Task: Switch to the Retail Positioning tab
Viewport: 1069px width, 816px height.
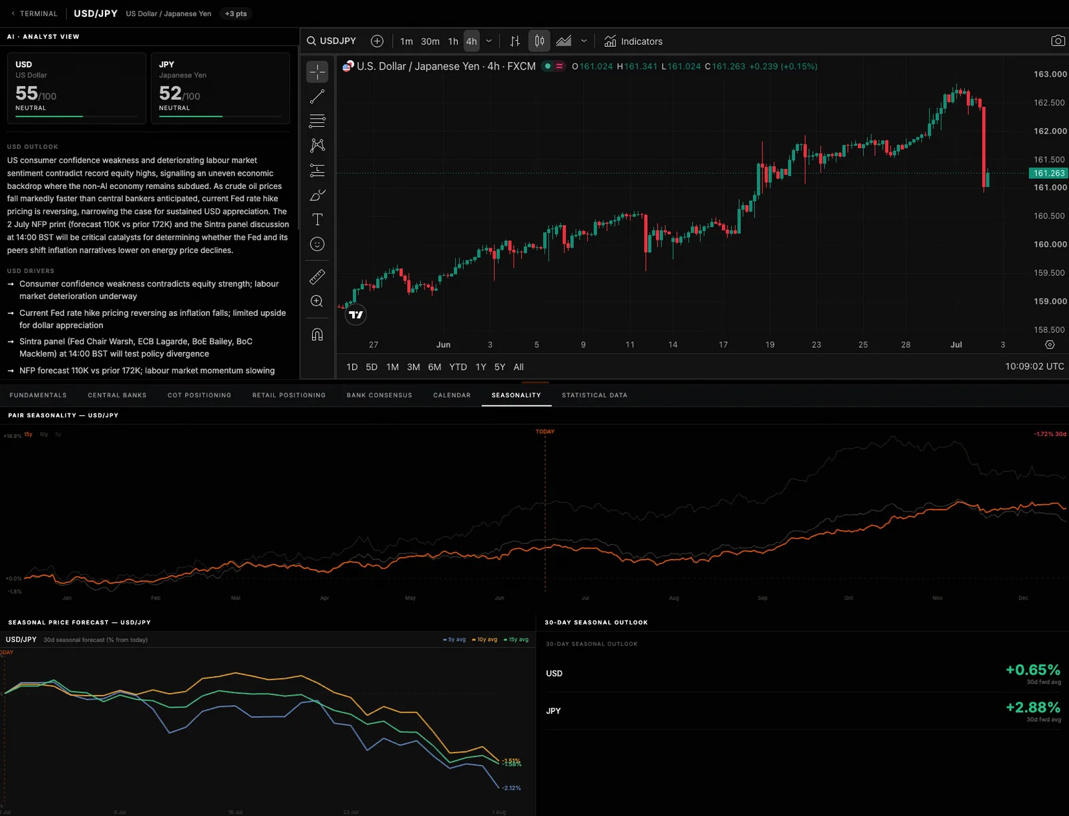Action: coord(289,395)
